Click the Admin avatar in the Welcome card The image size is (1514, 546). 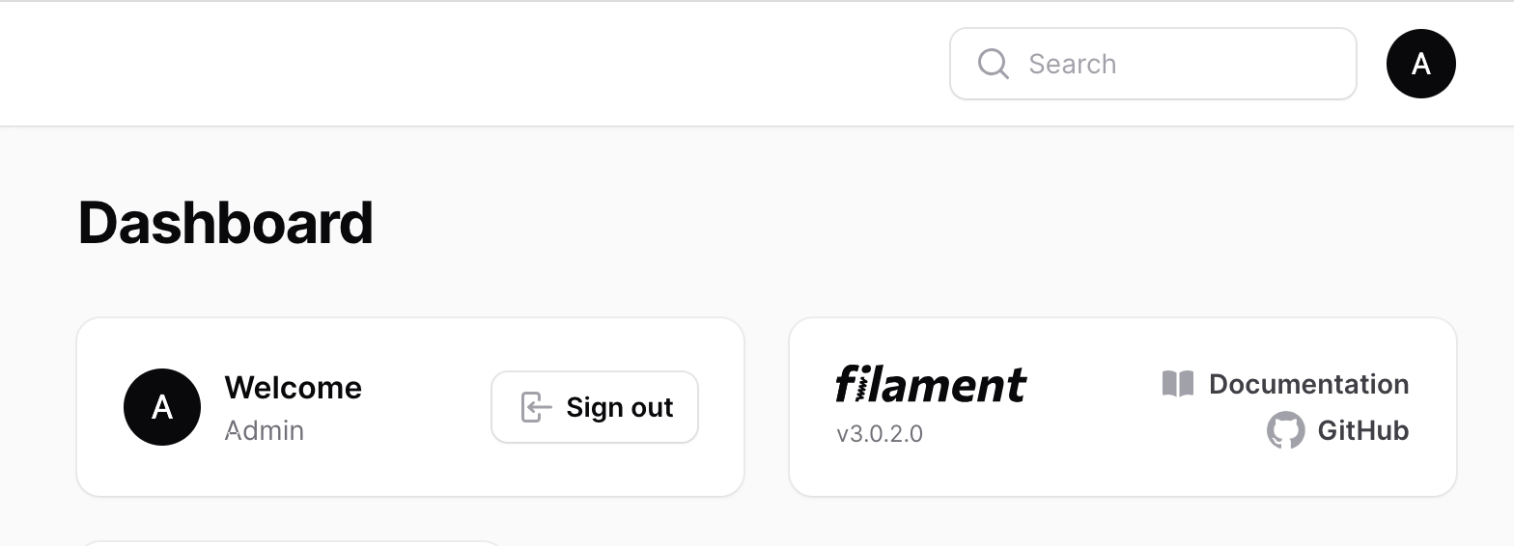(162, 407)
